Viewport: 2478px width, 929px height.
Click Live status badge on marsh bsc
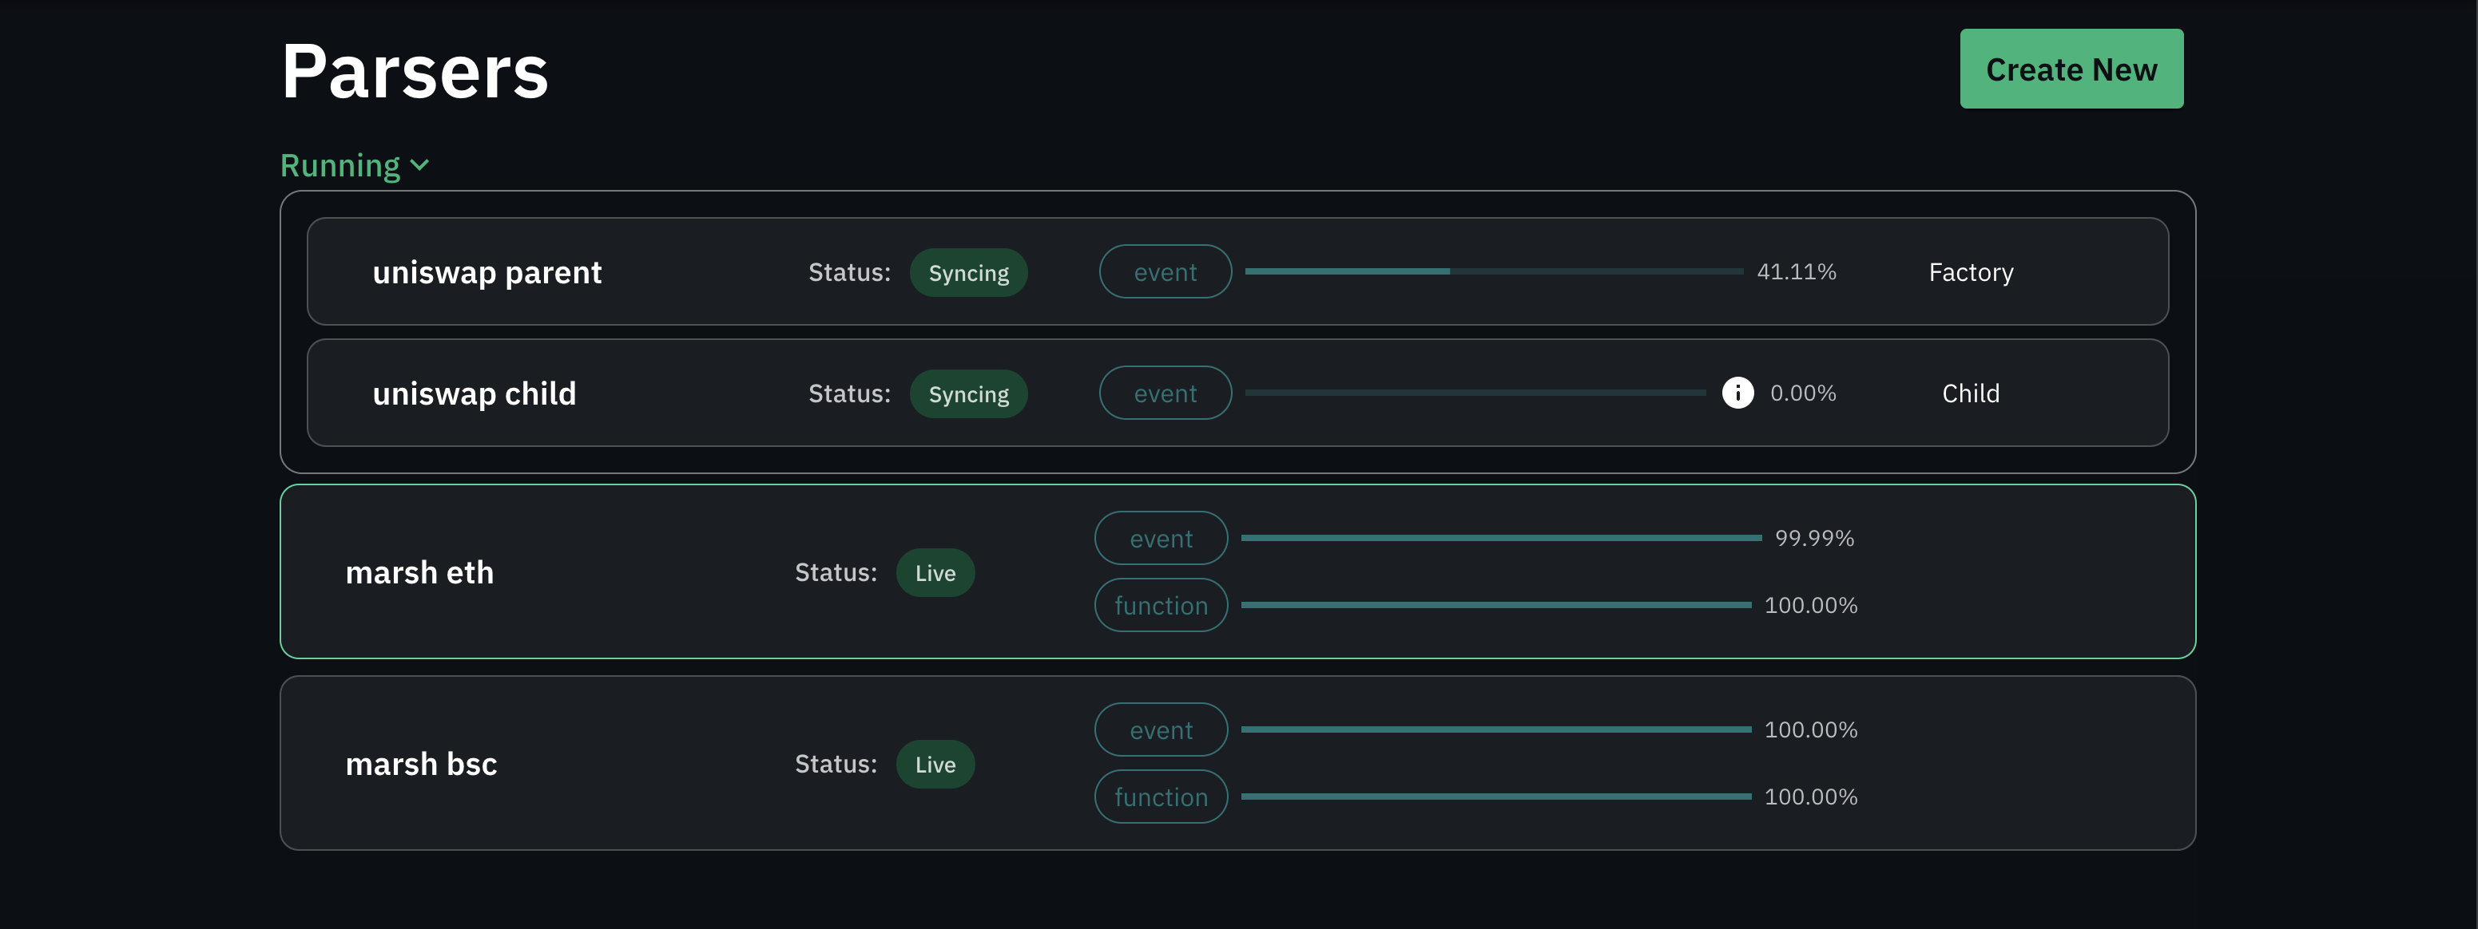[x=934, y=764]
